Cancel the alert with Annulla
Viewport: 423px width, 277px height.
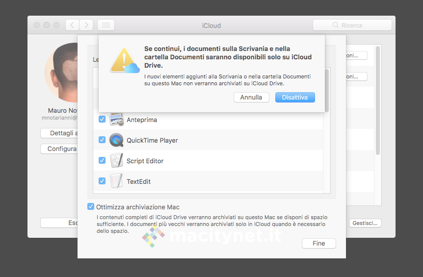(x=251, y=97)
